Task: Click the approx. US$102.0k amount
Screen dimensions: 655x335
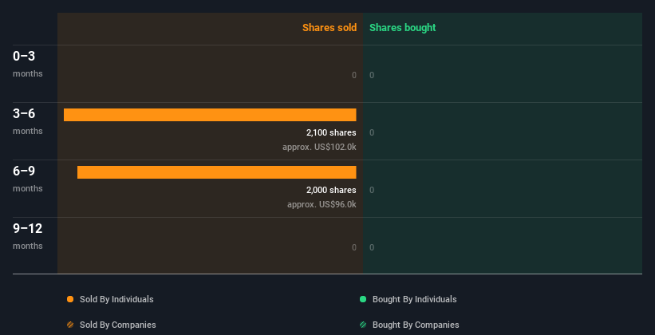Action: (x=319, y=147)
